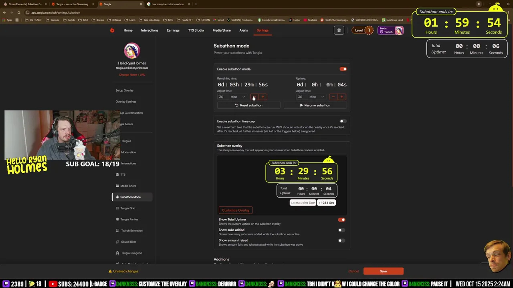This screenshot has width=513, height=288.
Task: Toggle Enable subathon time cap switch
Action: click(x=343, y=121)
